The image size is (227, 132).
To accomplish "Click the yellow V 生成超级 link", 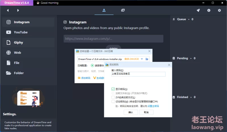I will [x=99, y=78].
